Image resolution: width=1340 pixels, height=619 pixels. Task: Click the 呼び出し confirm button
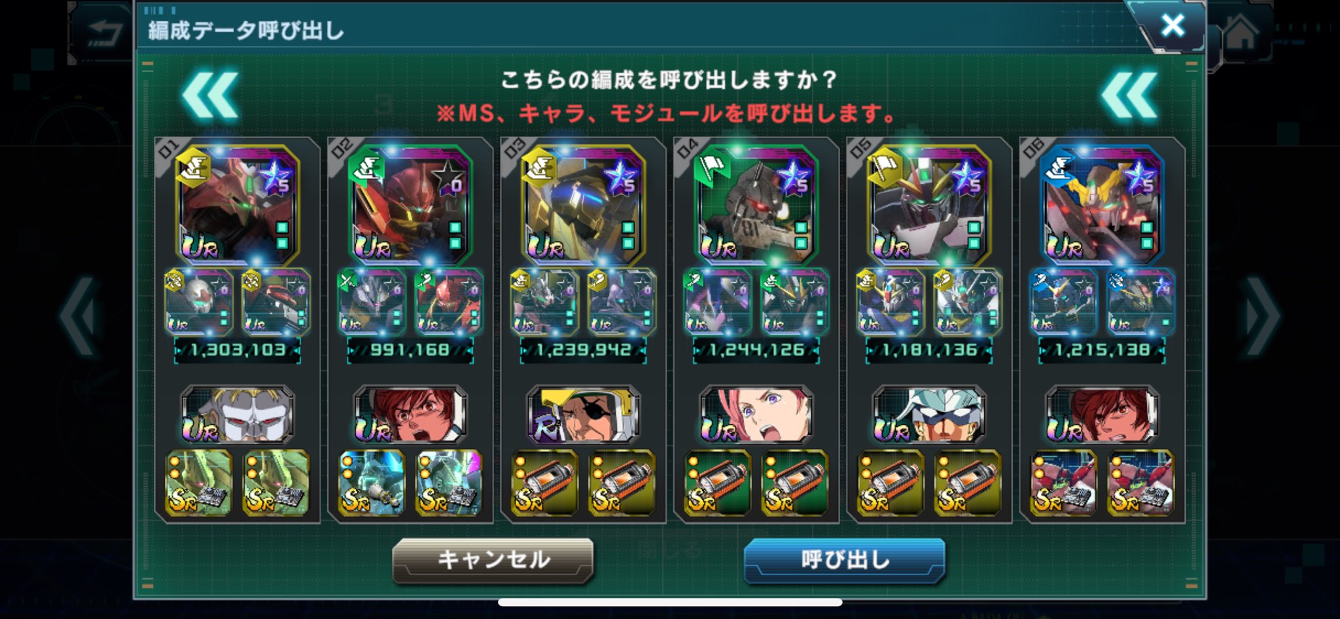(844, 560)
